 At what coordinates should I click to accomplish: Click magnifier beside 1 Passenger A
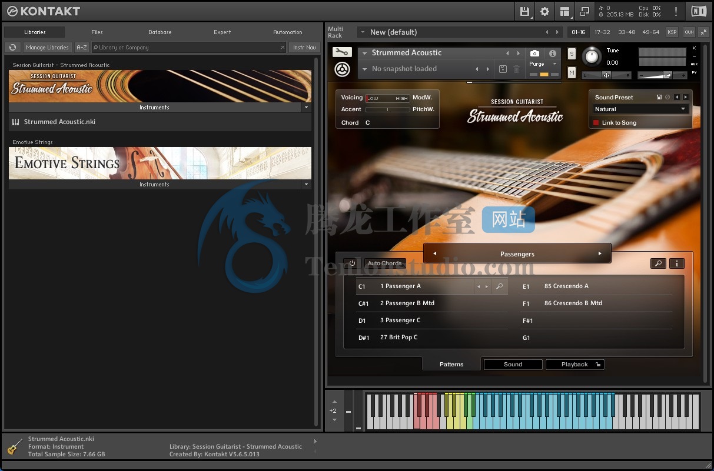pyautogui.click(x=499, y=286)
